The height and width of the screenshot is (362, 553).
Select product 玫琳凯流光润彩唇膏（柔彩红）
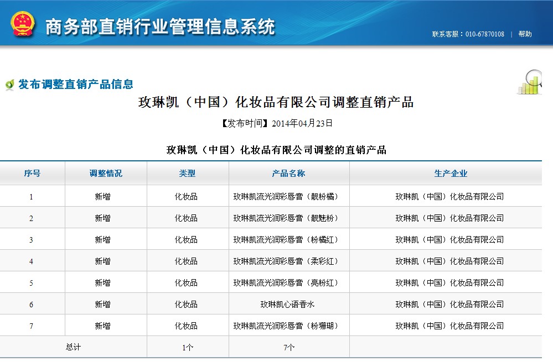286,261
